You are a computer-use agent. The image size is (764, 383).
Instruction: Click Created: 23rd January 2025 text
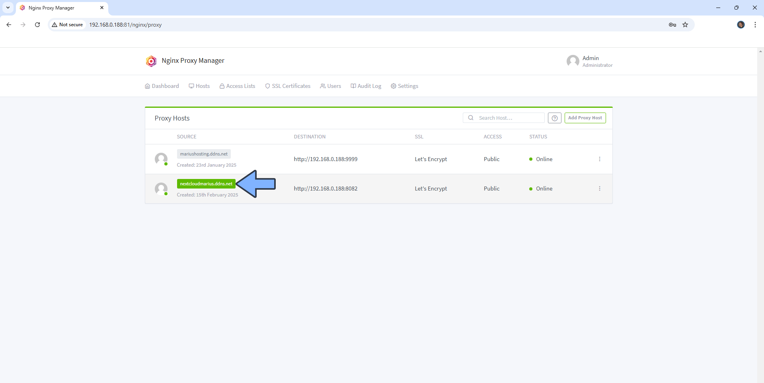[207, 165]
